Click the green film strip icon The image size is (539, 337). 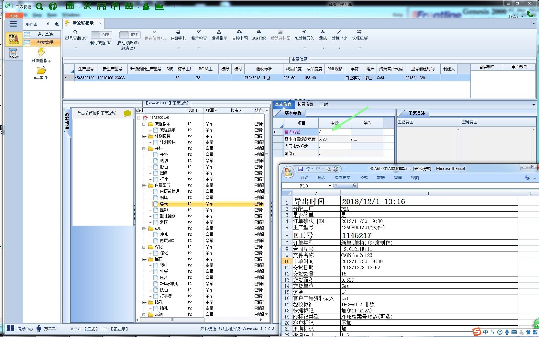coord(101,6)
